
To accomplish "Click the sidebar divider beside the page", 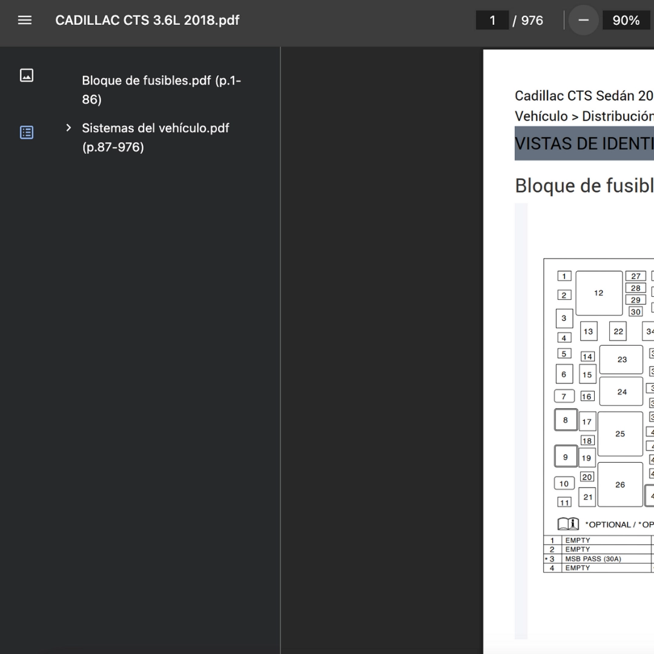I will point(280,350).
